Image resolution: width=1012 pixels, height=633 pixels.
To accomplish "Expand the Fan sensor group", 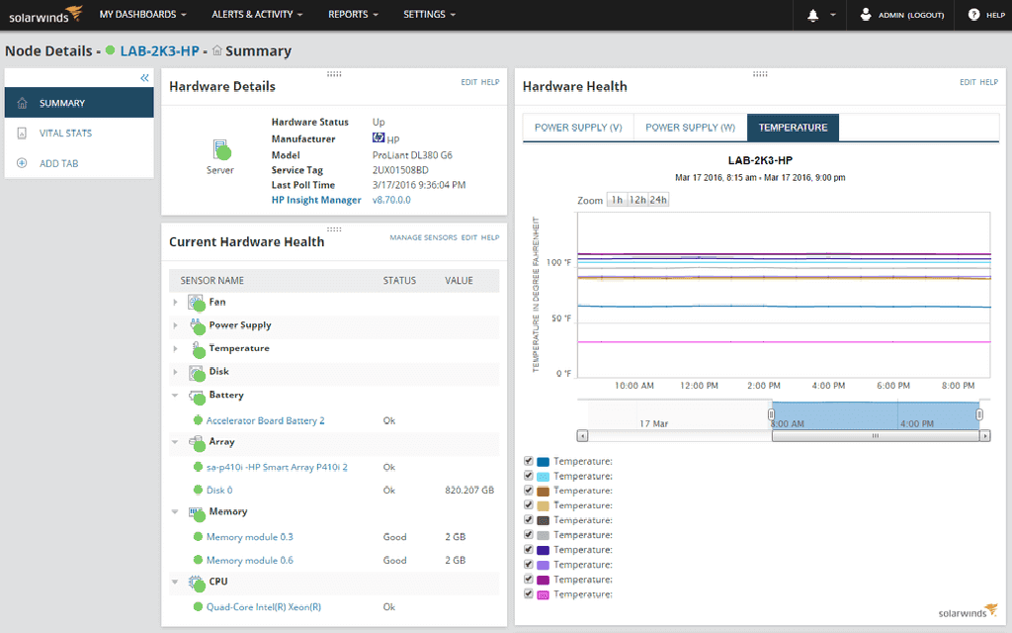I will click(x=176, y=302).
